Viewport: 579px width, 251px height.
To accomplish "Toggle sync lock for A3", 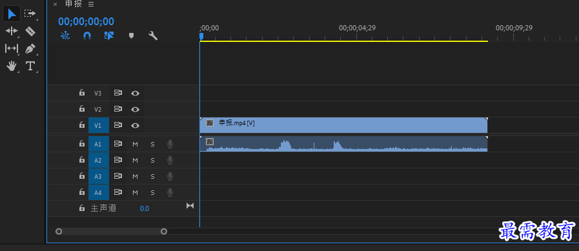I will coord(117,176).
